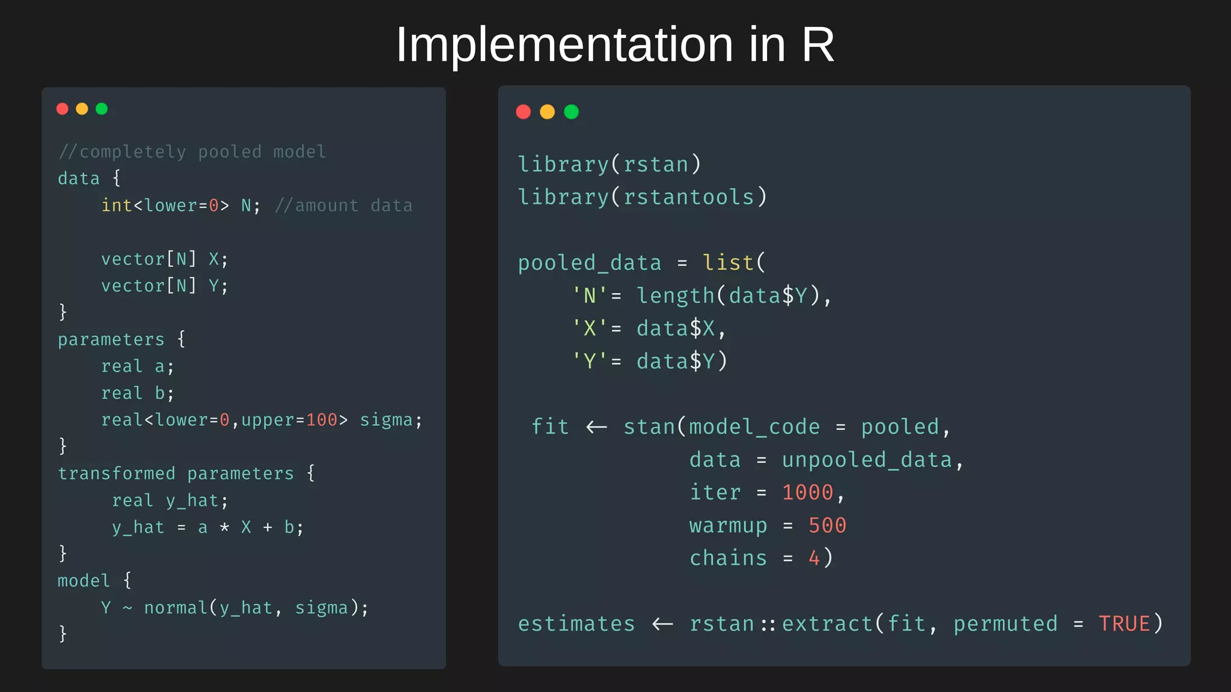The image size is (1231, 692).
Task: Click 'fit ← stan(model_code = pooled,'
Action: point(741,427)
